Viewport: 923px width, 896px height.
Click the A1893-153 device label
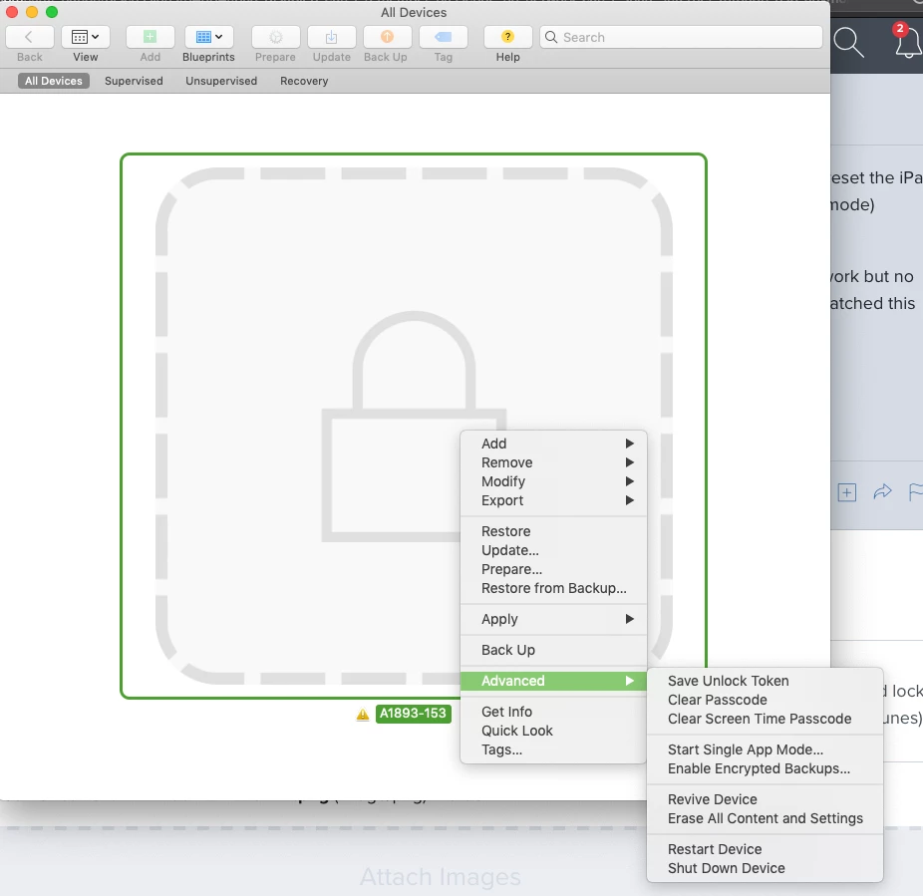click(414, 714)
